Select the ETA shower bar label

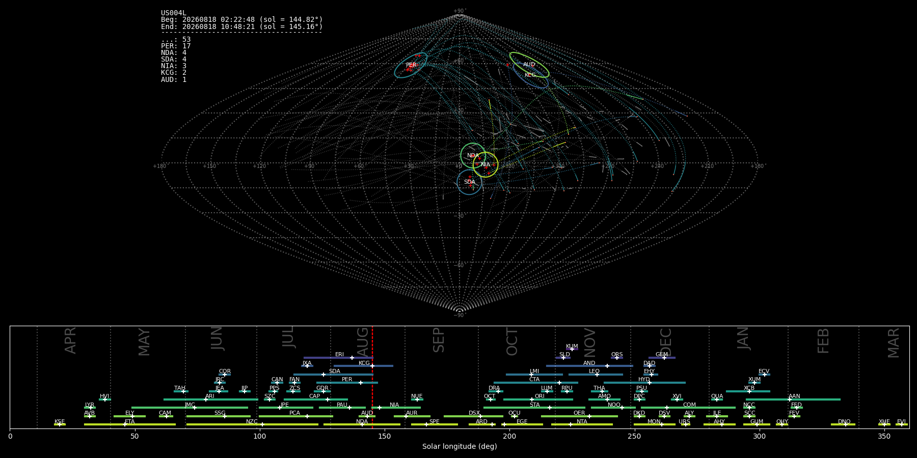[x=130, y=421]
